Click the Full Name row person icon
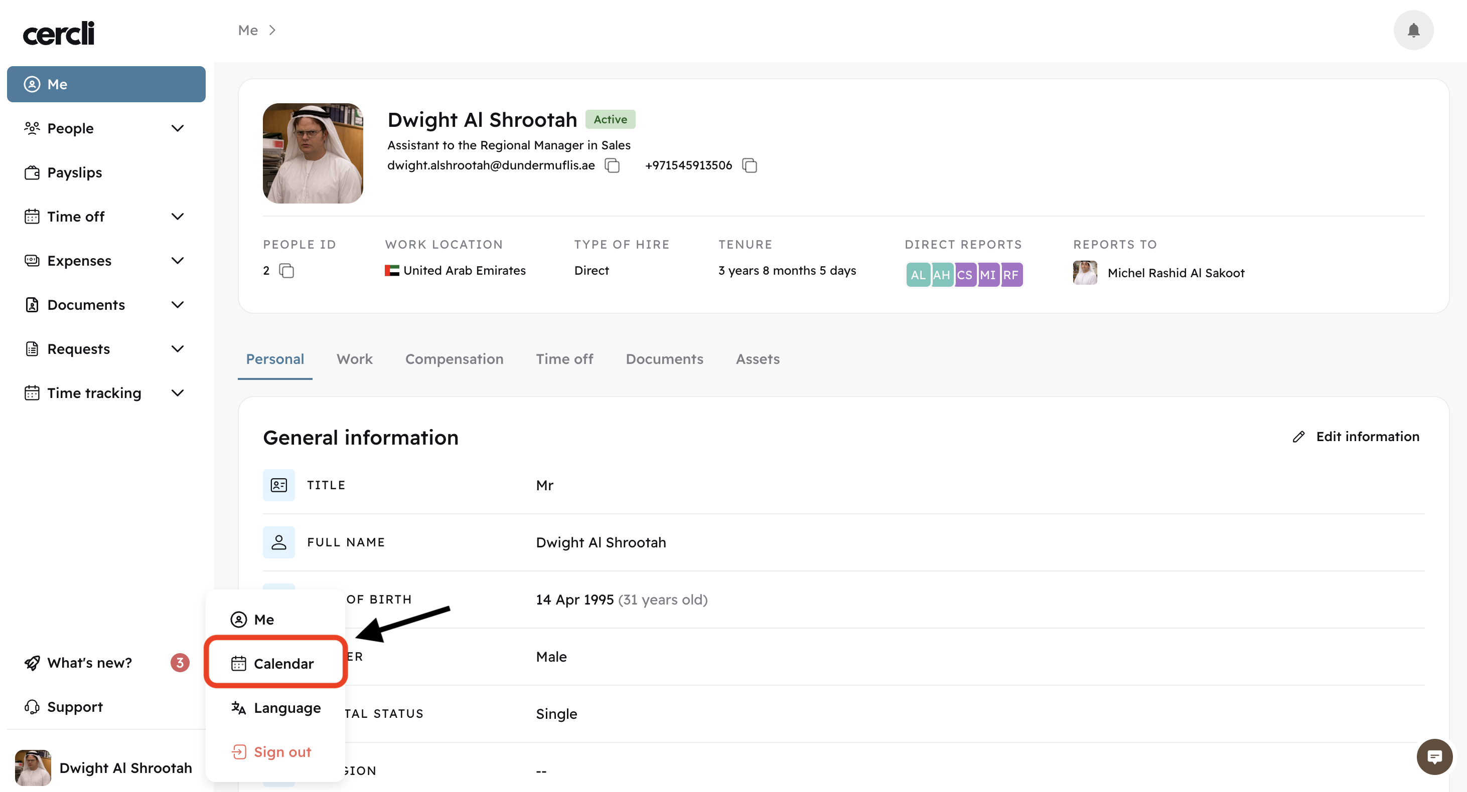This screenshot has width=1467, height=792. (278, 542)
